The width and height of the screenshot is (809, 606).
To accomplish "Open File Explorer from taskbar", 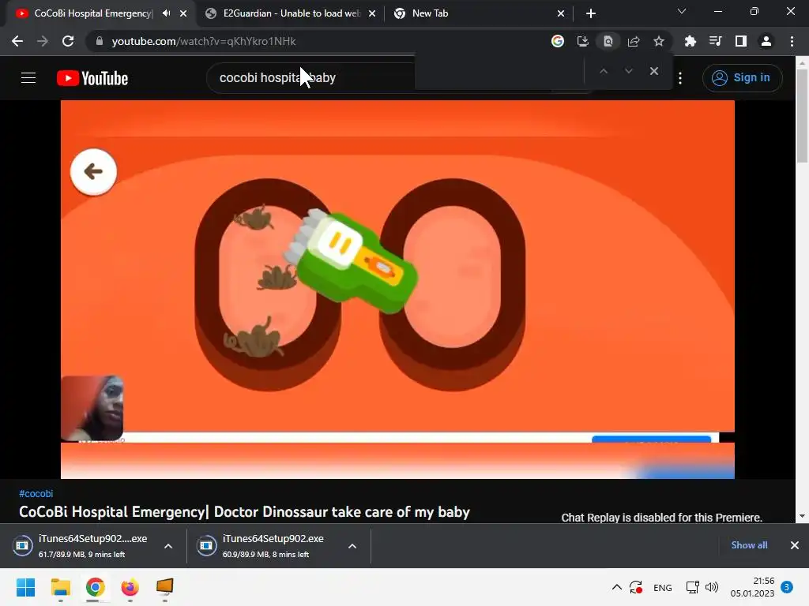I will [60, 587].
